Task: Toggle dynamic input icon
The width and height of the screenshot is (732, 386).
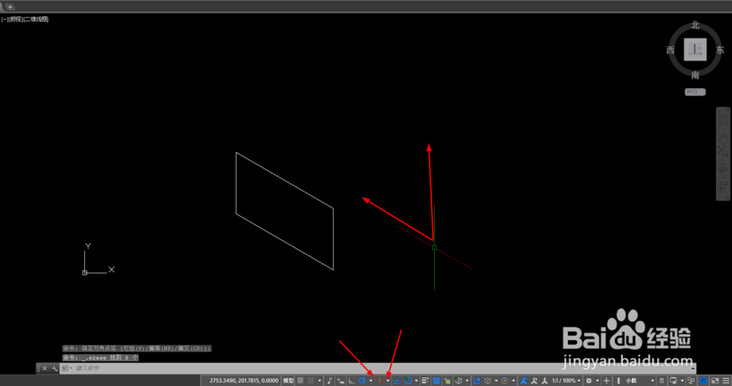Action: [340, 380]
